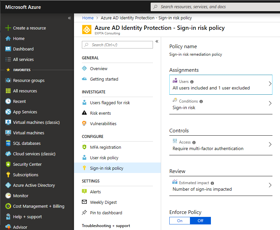This screenshot has height=230, width=280.
Task: Click the All users included and 1 user excluded text
Action: click(x=211, y=88)
